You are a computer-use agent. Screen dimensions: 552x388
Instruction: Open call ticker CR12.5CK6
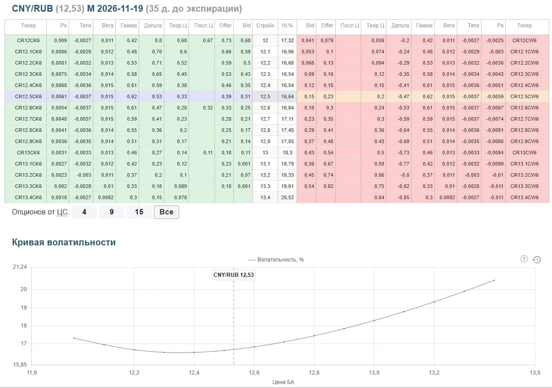pyautogui.click(x=28, y=96)
